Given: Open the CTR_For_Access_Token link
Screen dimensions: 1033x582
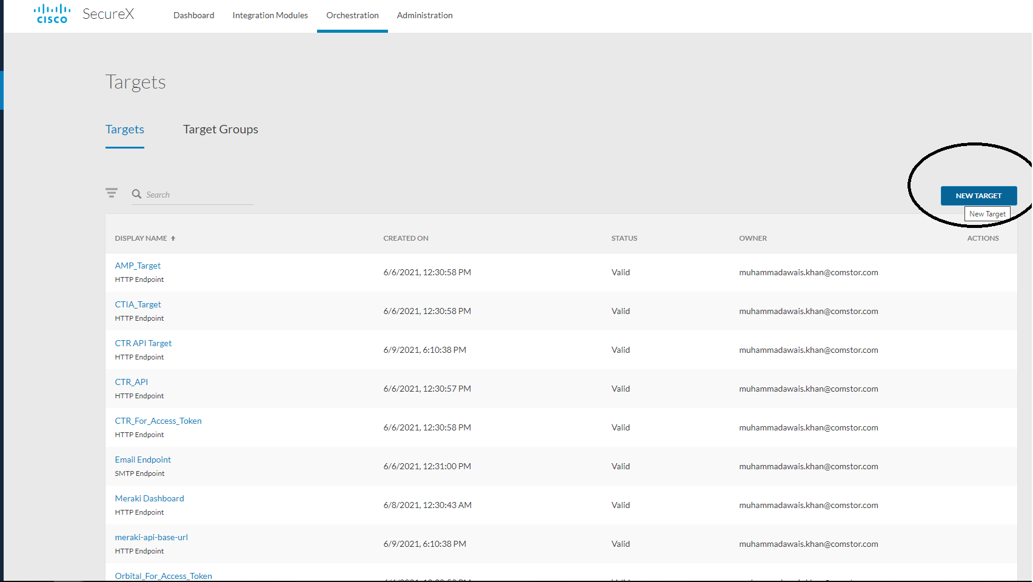Looking at the screenshot, I should click(x=158, y=421).
